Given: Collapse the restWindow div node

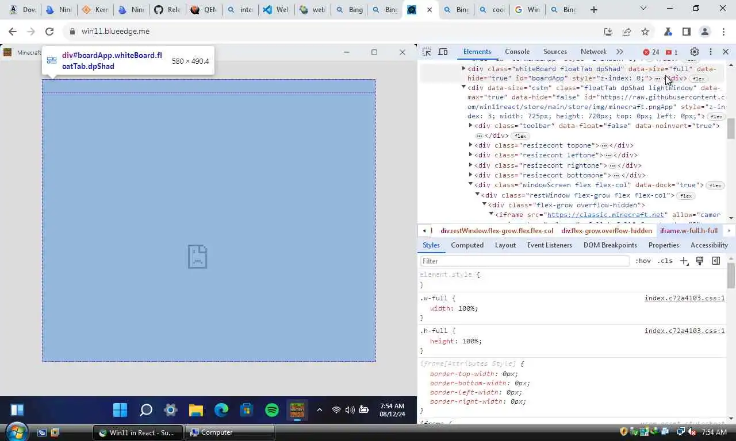Looking at the screenshot, I should point(477,195).
